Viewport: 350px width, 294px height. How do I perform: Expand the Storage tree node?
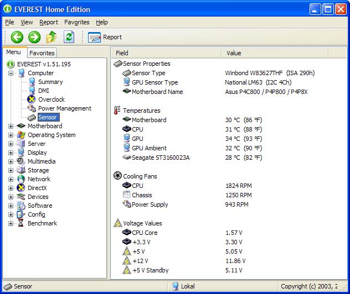[11, 170]
